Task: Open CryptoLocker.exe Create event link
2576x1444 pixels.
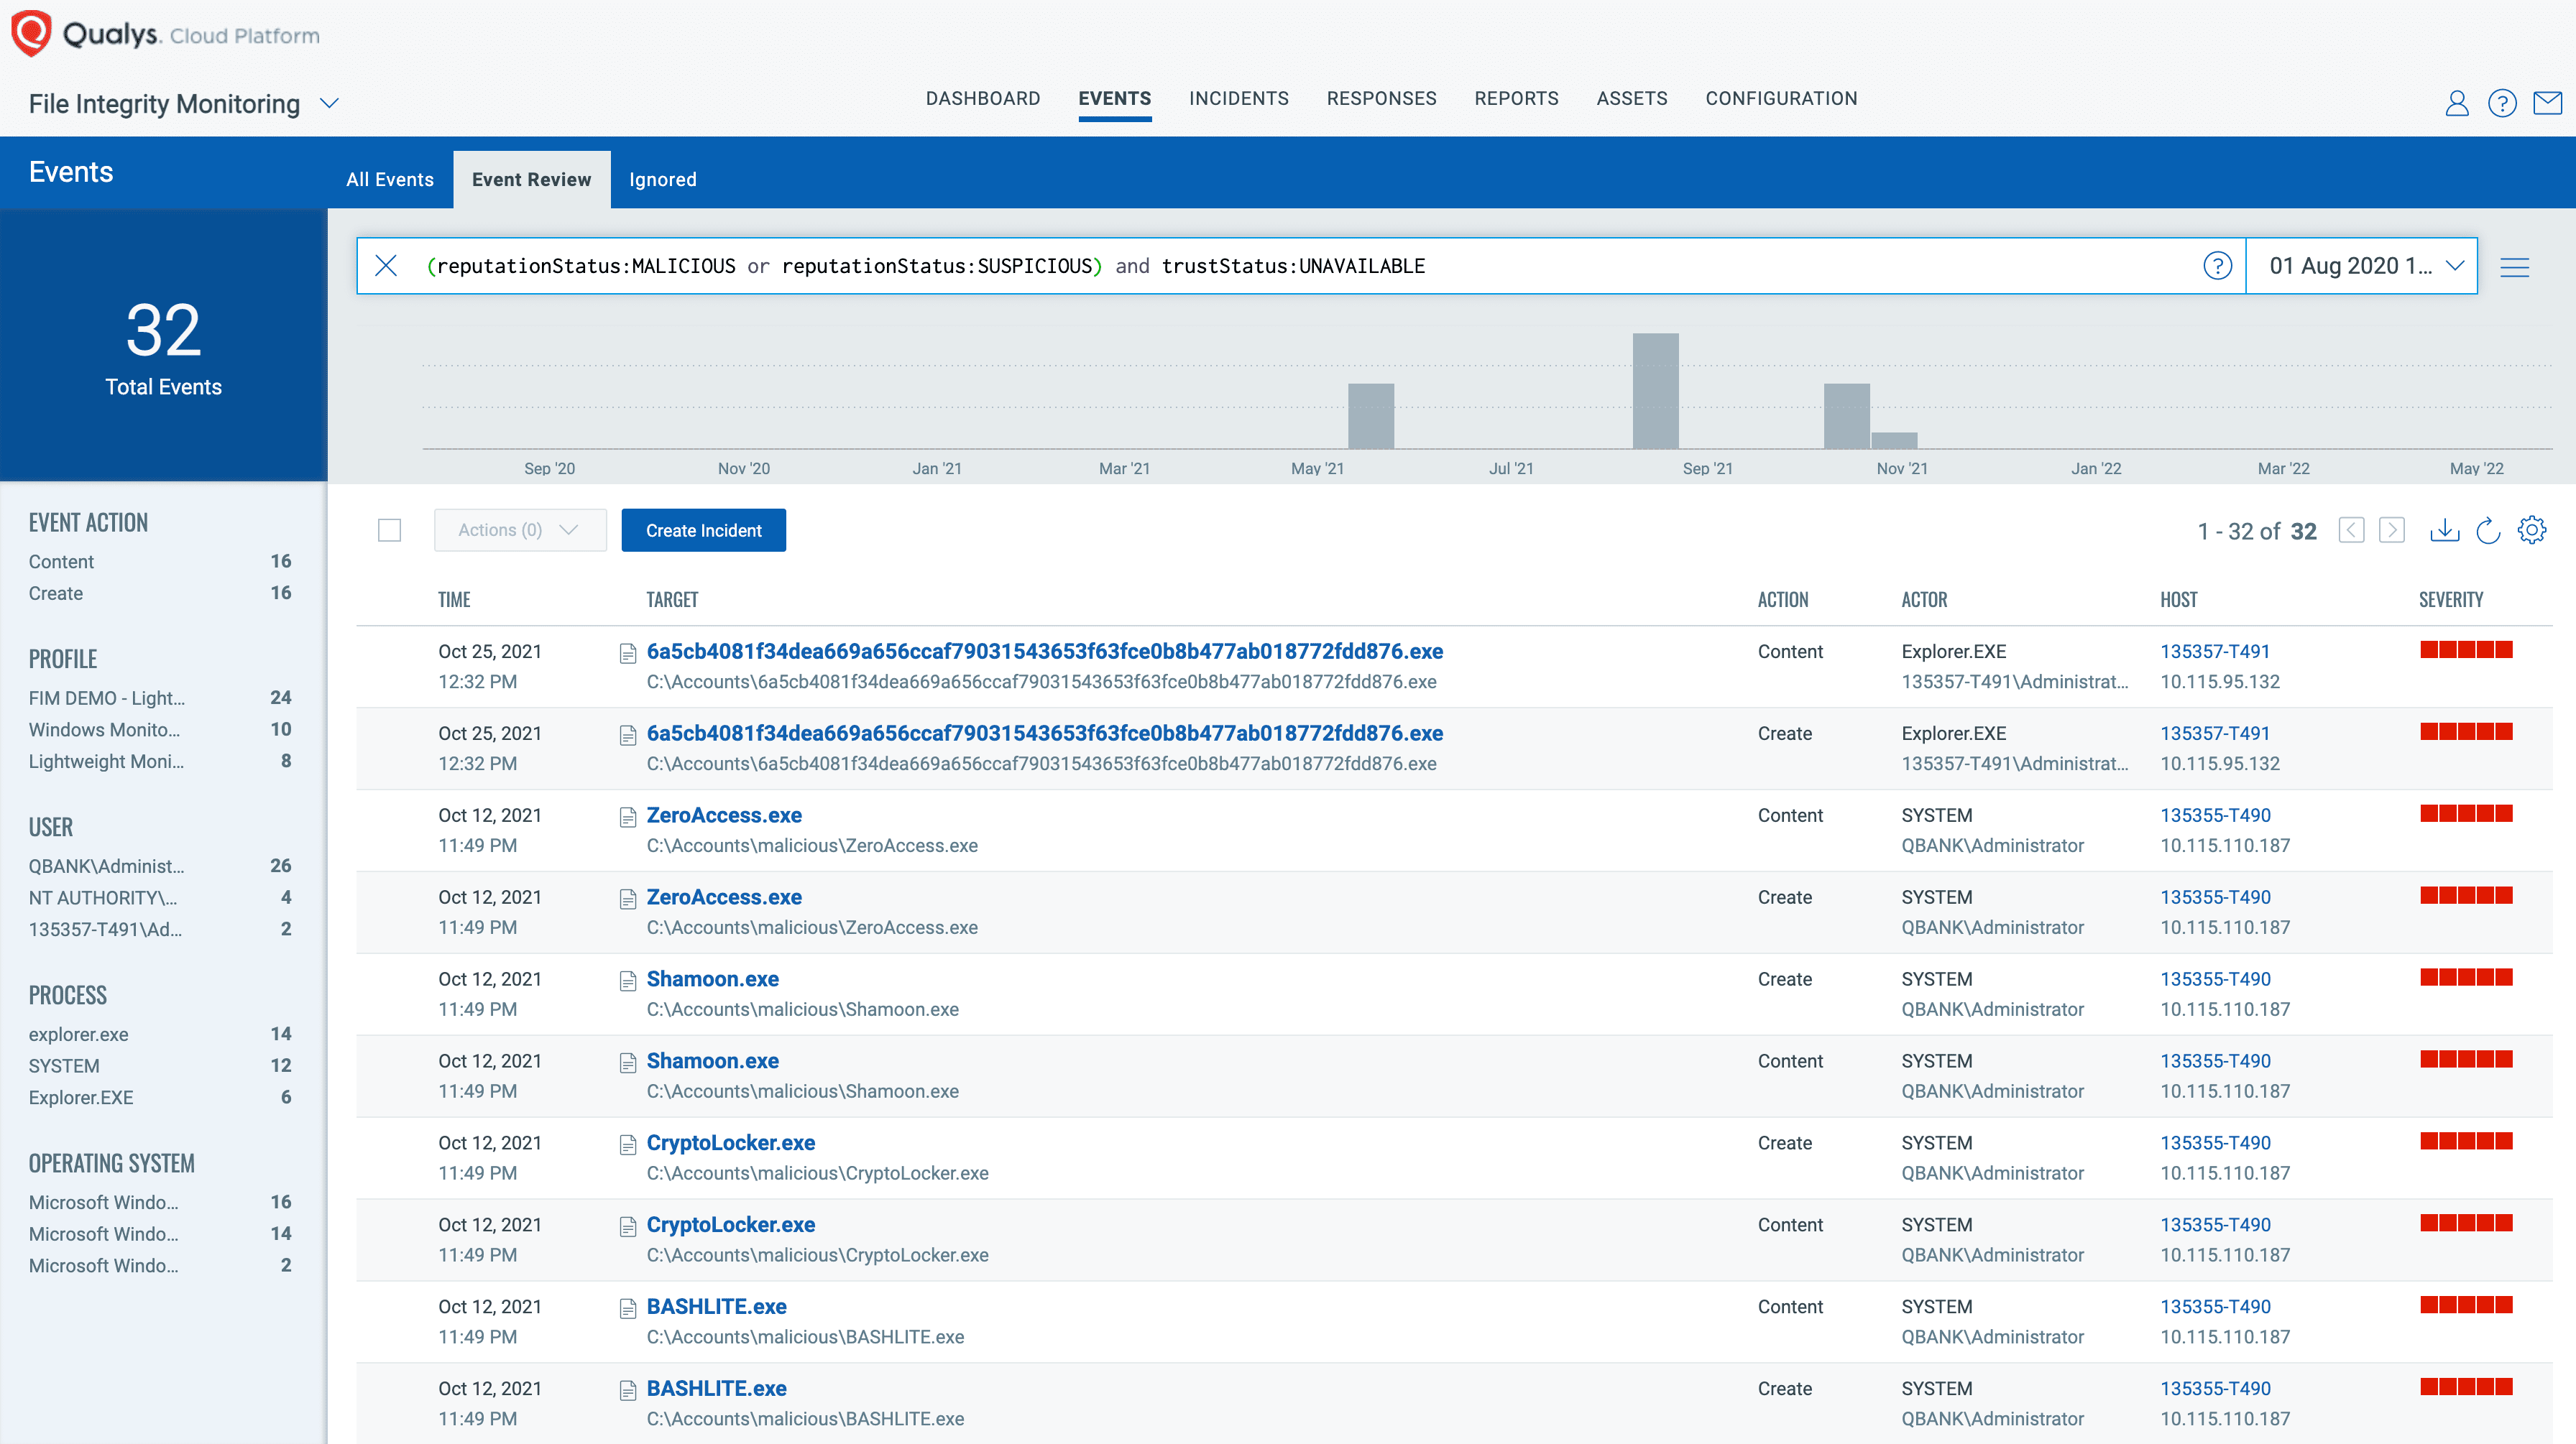Action: pos(731,1143)
